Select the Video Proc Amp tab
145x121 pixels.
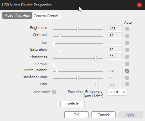(x=17, y=15)
